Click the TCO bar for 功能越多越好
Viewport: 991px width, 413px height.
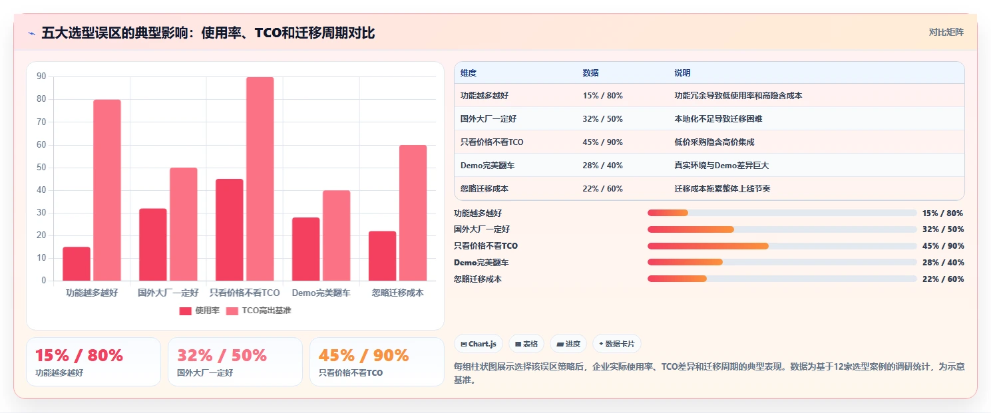coord(107,190)
